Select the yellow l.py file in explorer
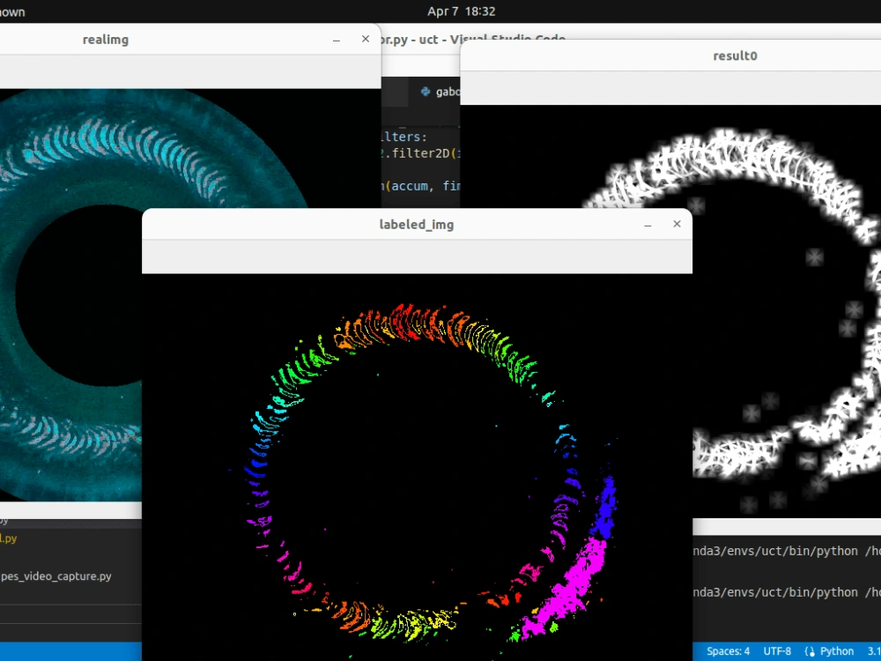Viewport: 881px width, 661px height. tap(9, 538)
